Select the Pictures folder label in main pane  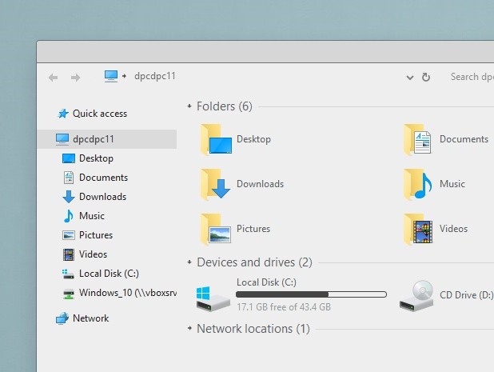(253, 229)
